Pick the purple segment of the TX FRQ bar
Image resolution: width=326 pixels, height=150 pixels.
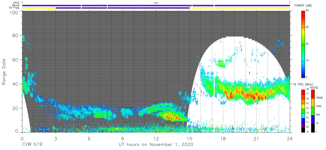pyautogui.click(x=303, y=125)
